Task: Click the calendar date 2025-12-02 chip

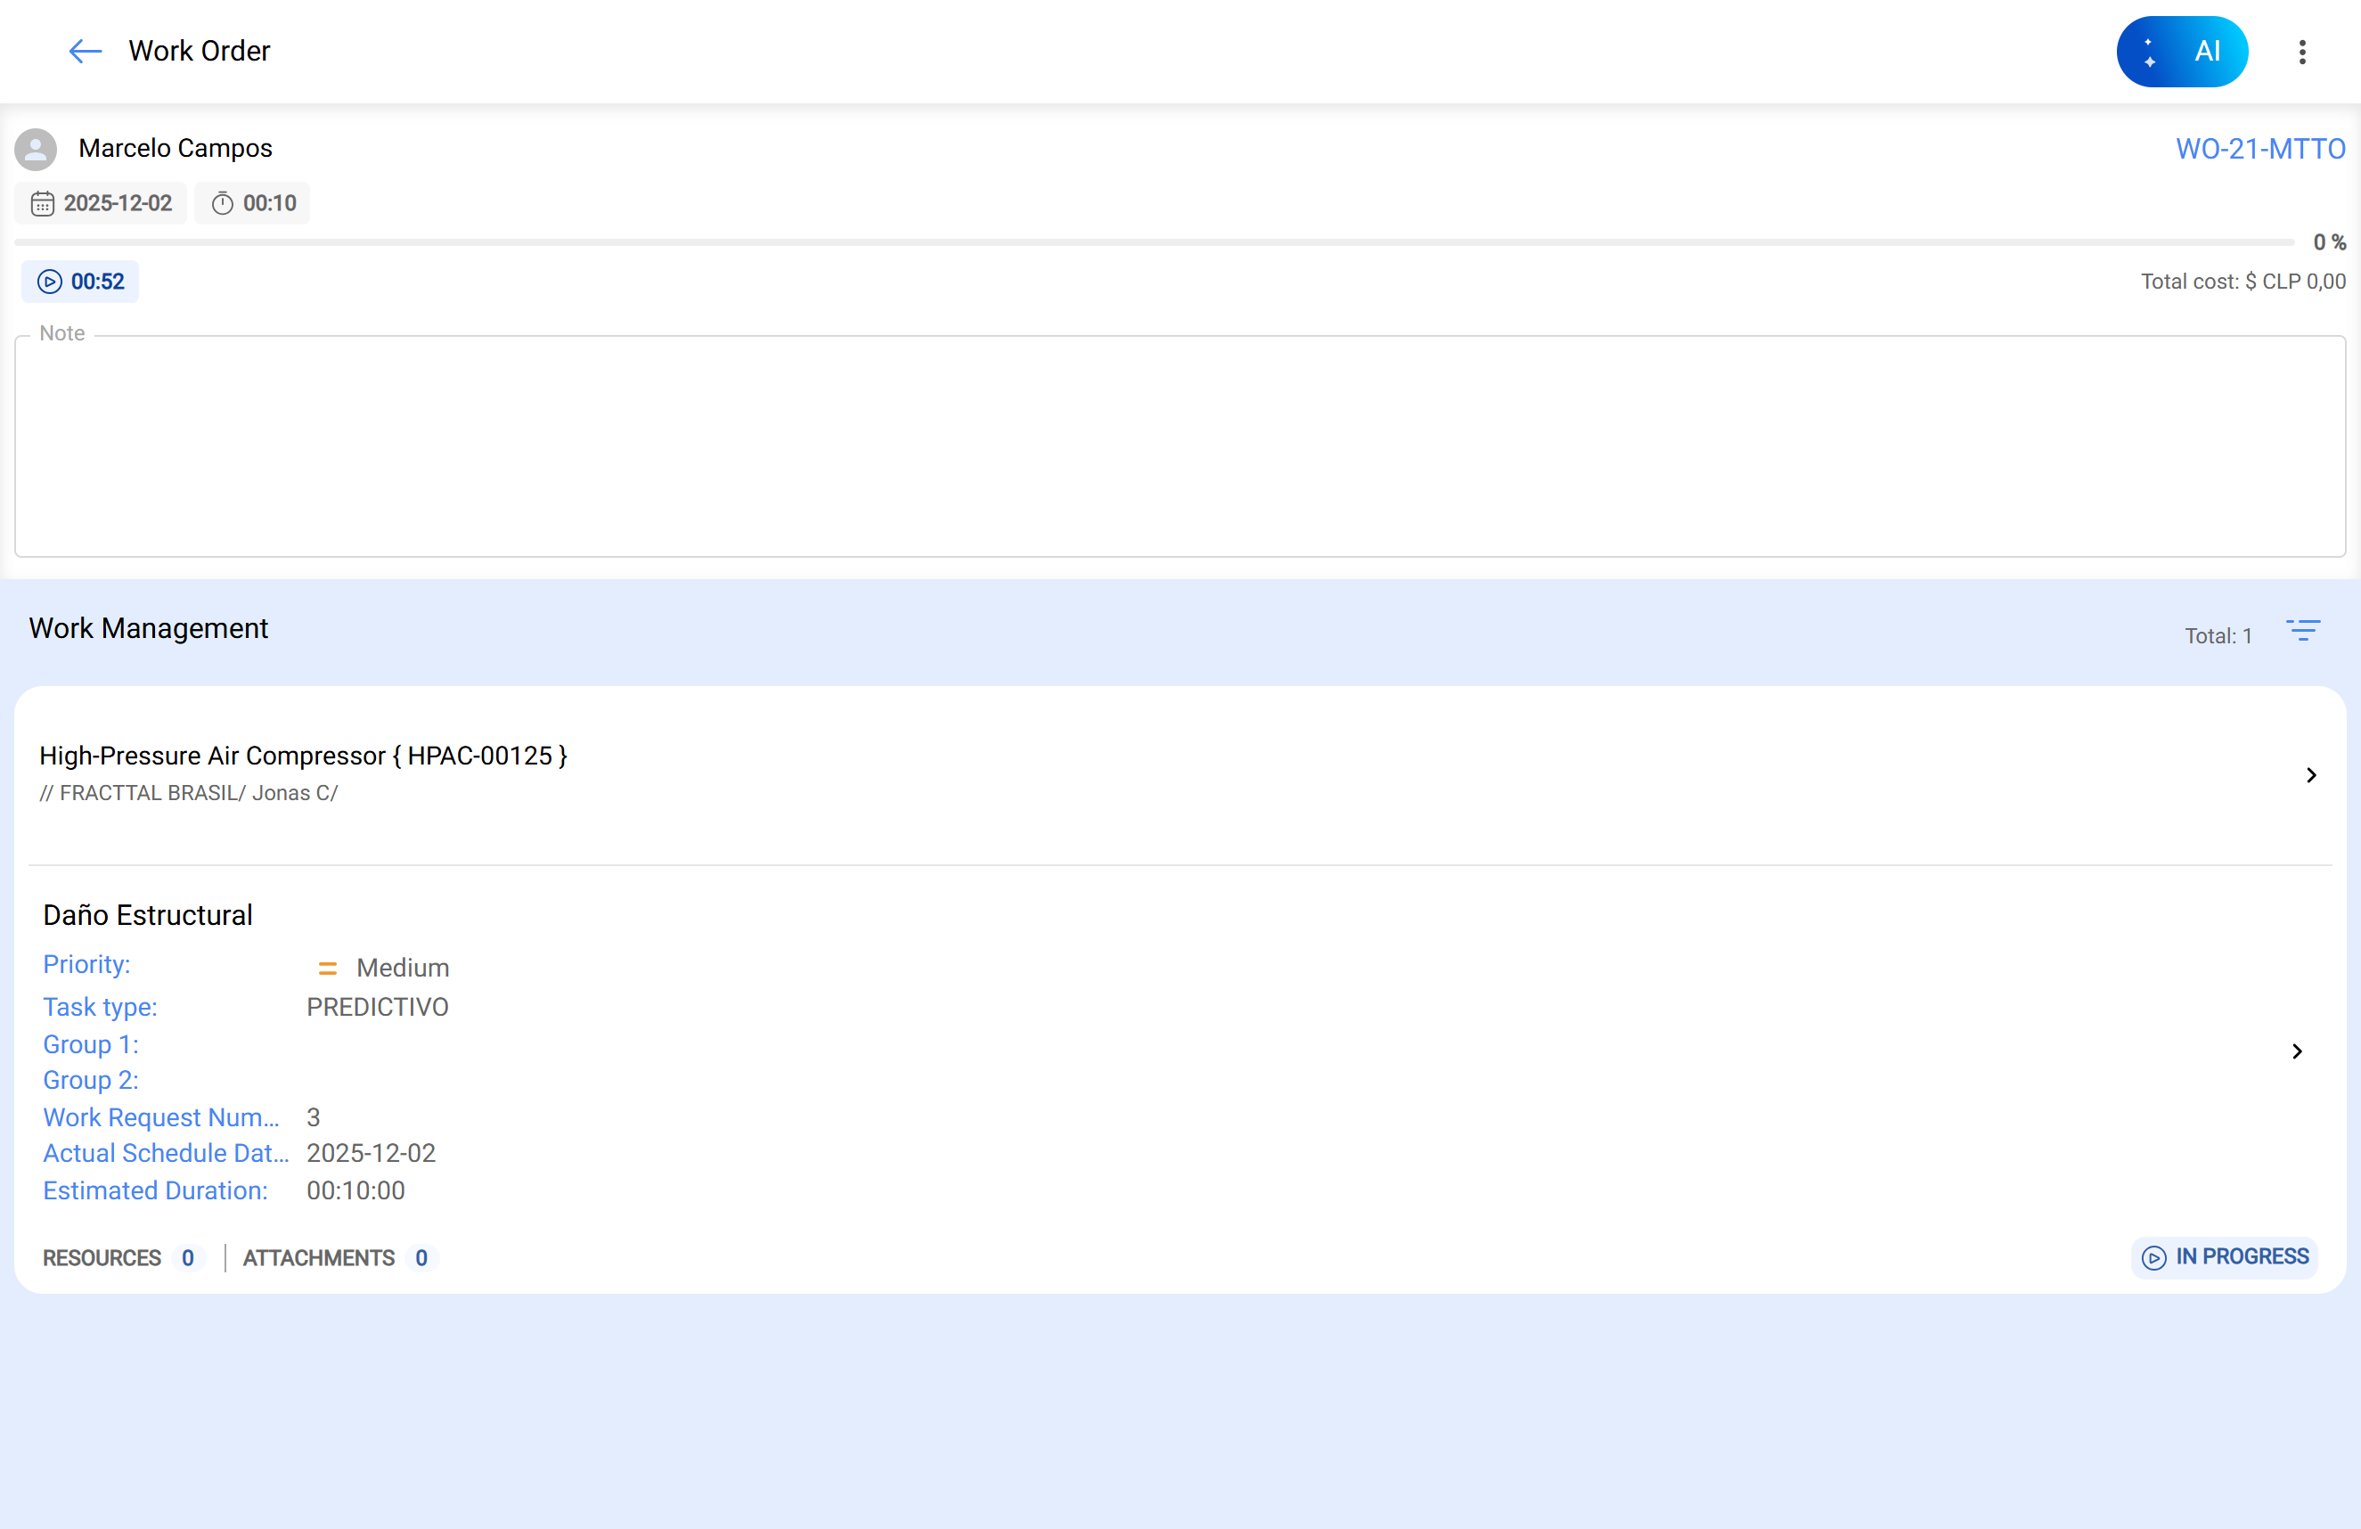Action: coord(102,203)
